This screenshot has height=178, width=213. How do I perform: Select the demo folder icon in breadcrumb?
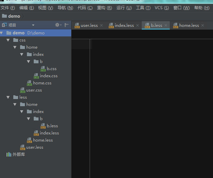[4, 16]
